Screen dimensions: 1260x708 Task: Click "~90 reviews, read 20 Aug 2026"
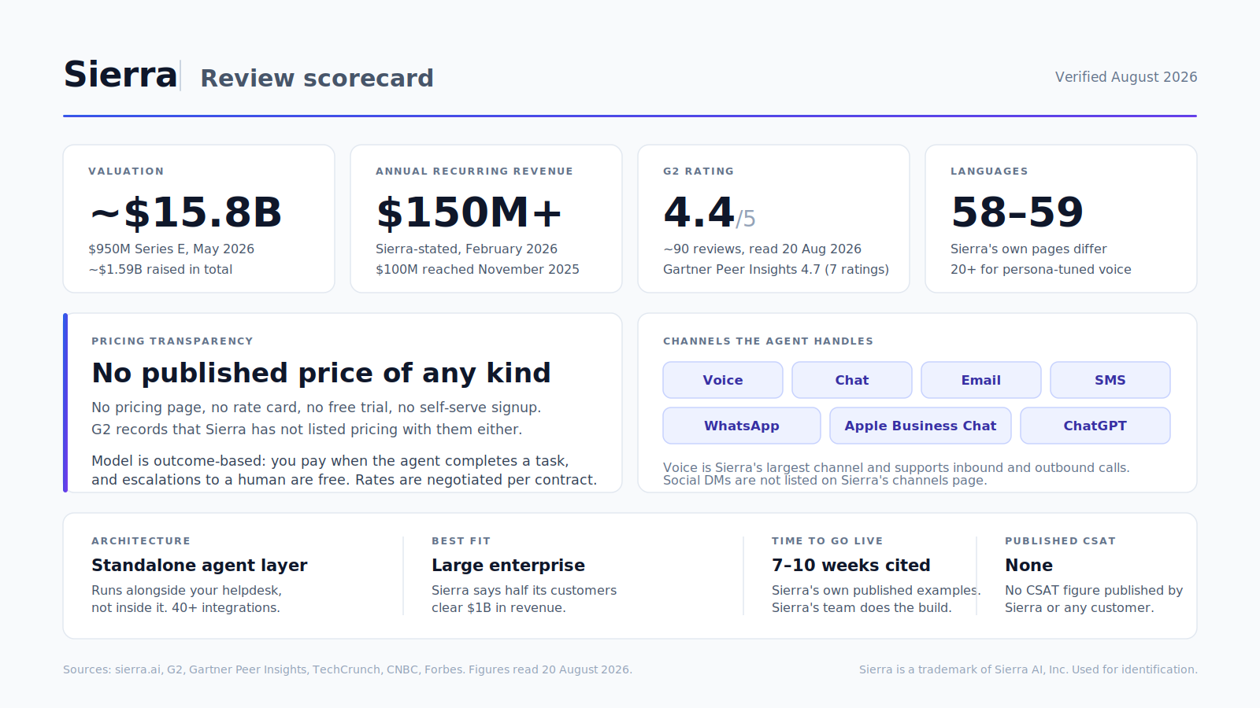[762, 249]
